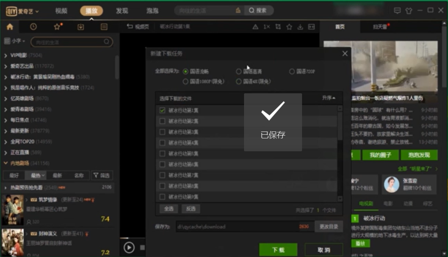Expand the 正在直播 category

point(6,153)
